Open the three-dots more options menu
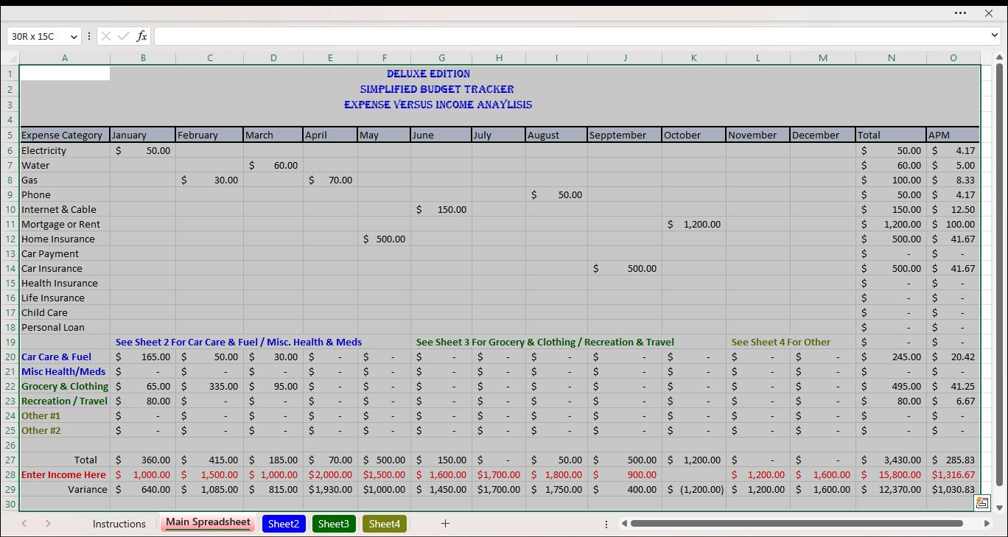 coord(960,13)
